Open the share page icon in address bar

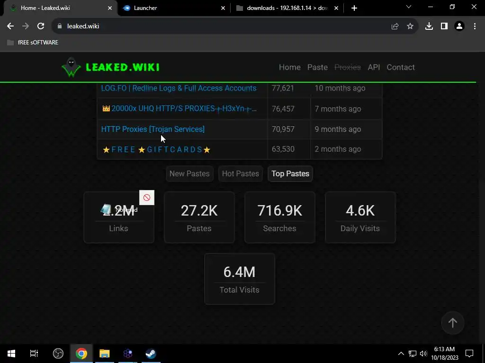point(395,26)
